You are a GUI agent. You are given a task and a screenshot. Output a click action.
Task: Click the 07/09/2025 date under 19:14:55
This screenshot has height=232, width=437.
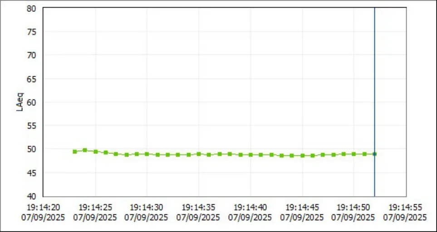point(405,217)
